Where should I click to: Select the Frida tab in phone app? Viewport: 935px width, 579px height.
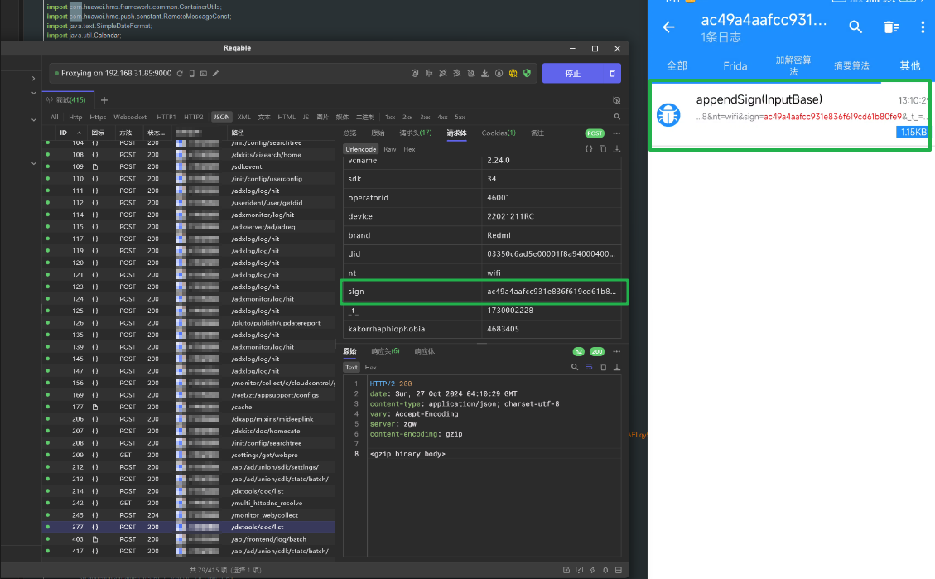pyautogui.click(x=735, y=65)
